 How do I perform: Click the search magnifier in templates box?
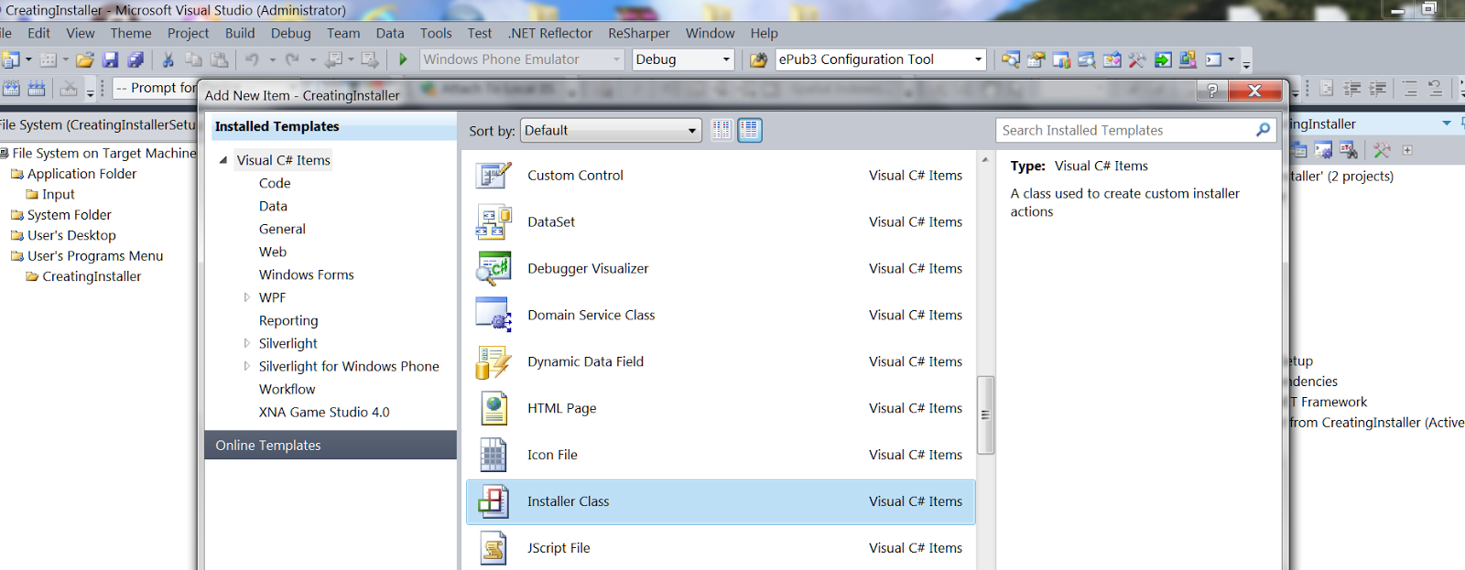point(1263,130)
